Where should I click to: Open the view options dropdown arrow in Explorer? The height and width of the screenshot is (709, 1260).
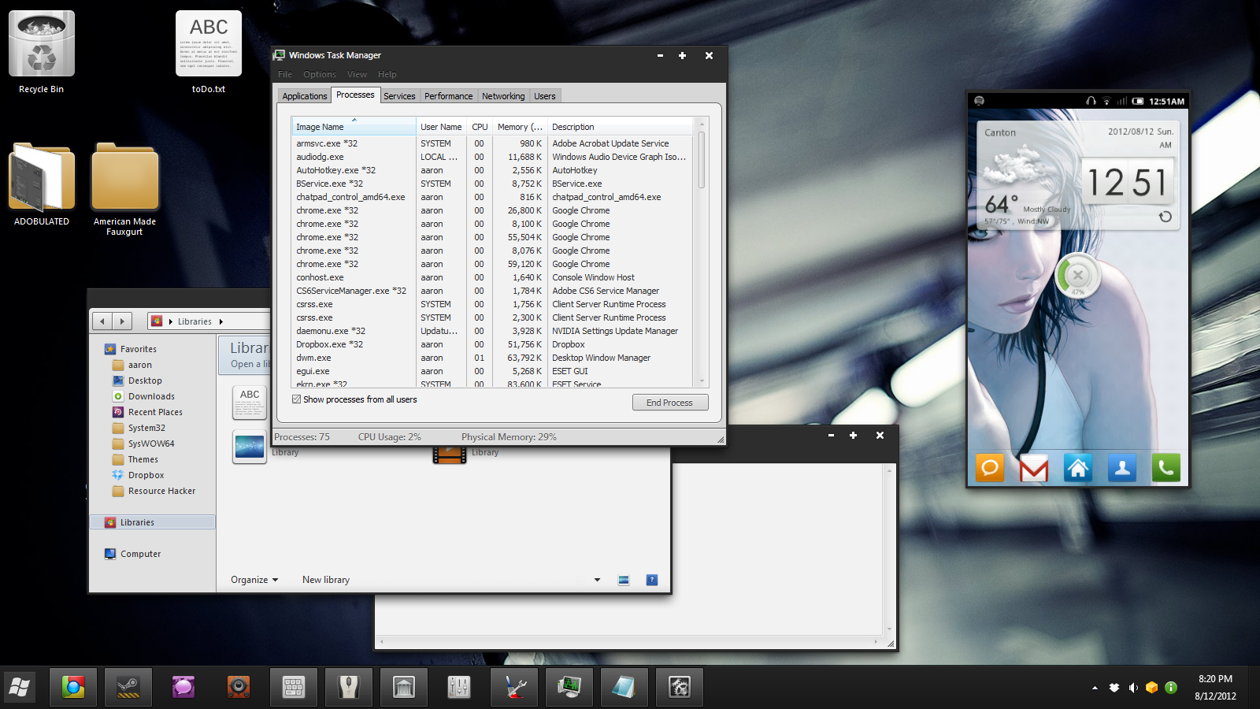(597, 580)
